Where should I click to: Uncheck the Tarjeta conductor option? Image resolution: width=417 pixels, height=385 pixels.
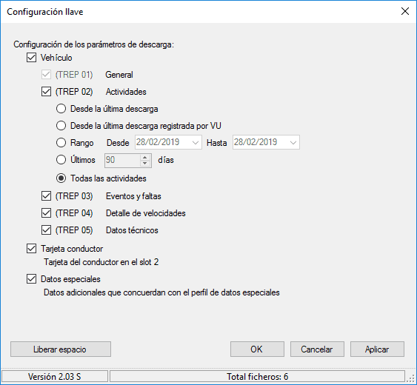[31, 249]
